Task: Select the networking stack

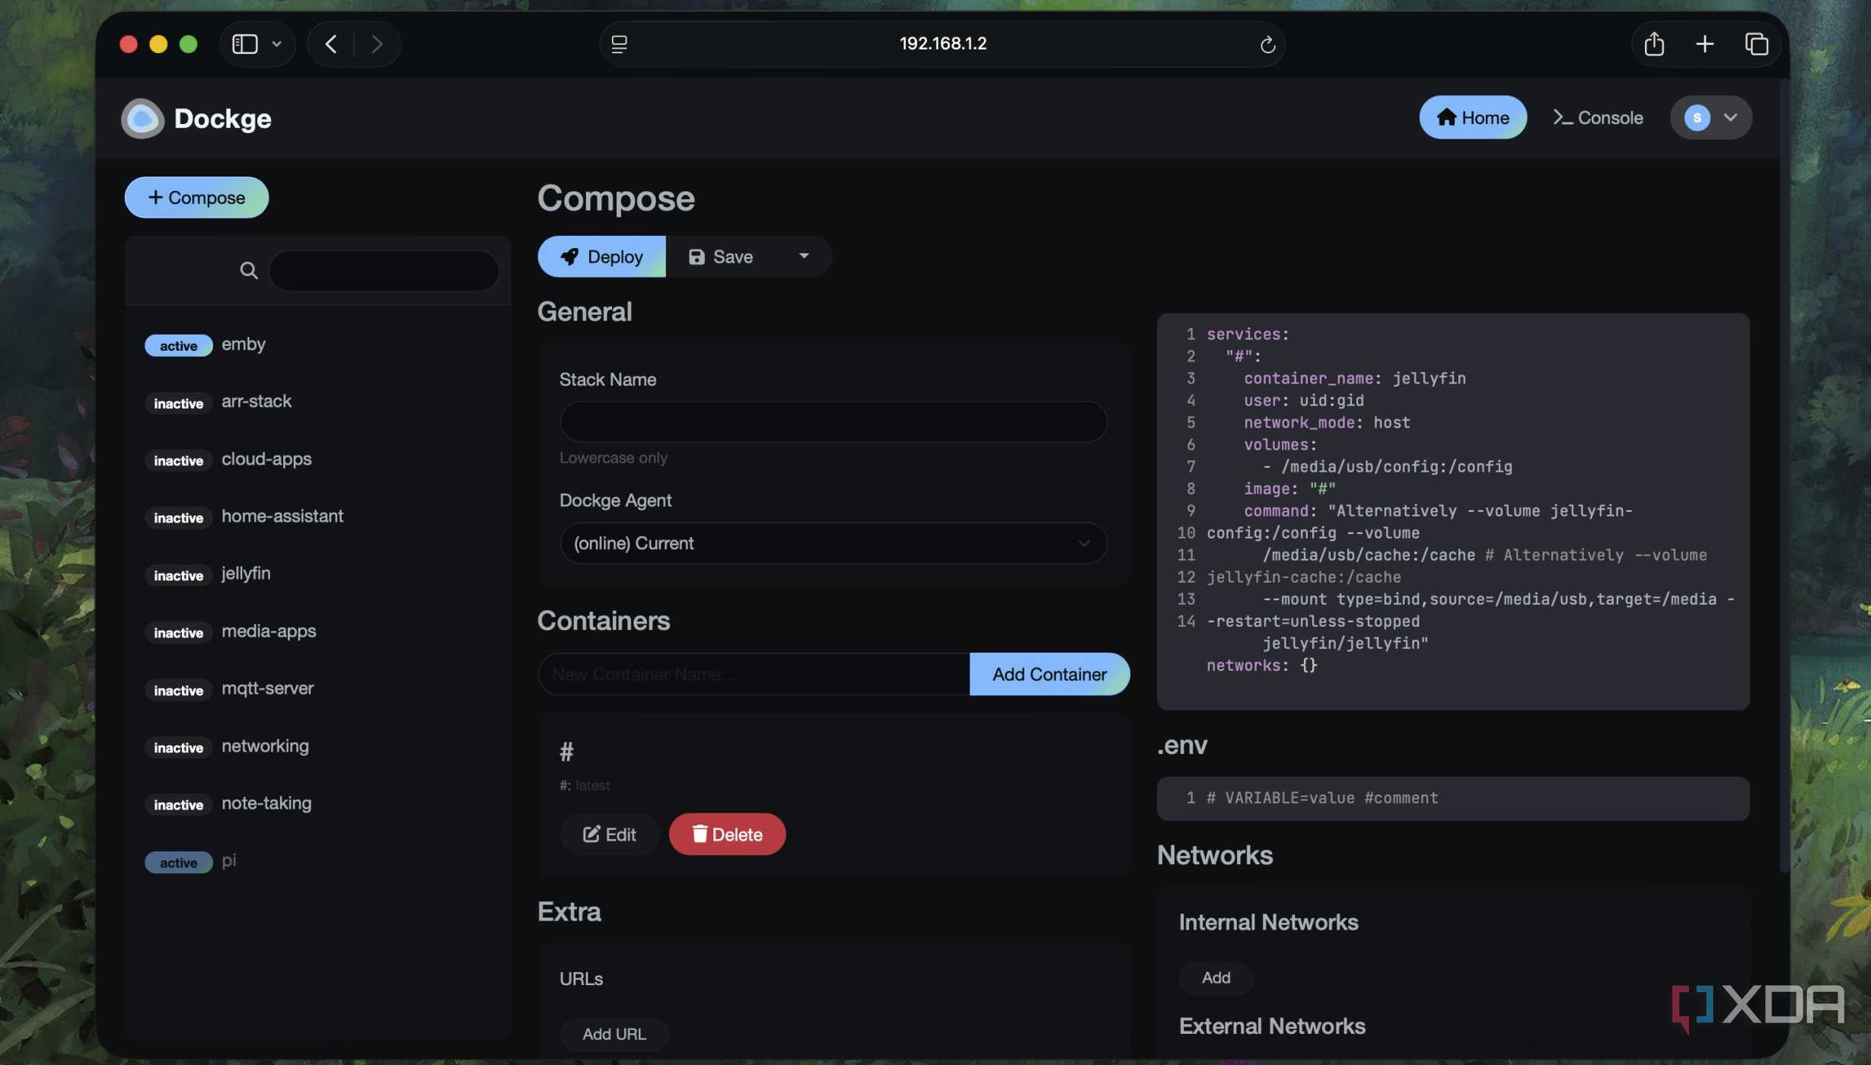Action: [x=317, y=746]
